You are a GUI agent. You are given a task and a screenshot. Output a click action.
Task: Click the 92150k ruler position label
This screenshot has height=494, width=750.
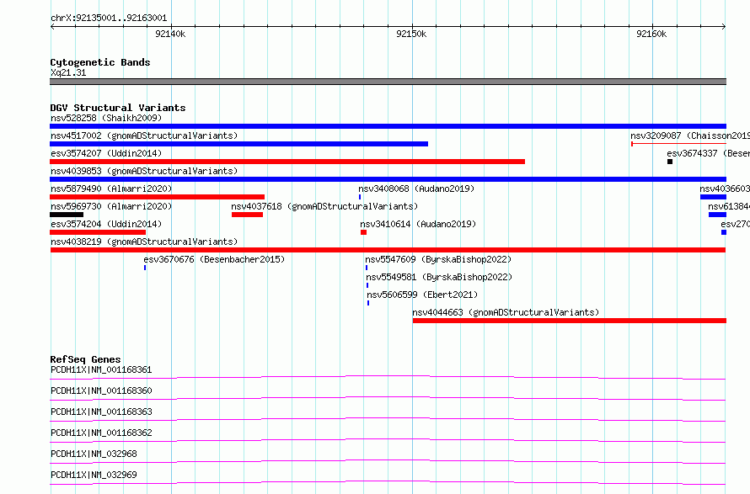tap(411, 34)
